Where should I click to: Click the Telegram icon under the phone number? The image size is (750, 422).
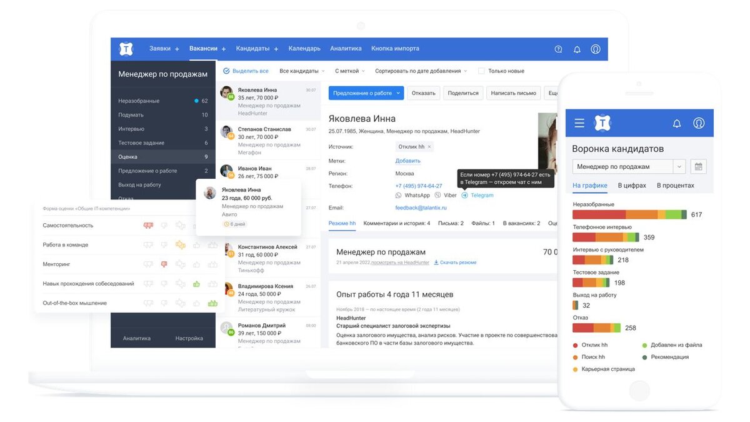click(x=464, y=196)
